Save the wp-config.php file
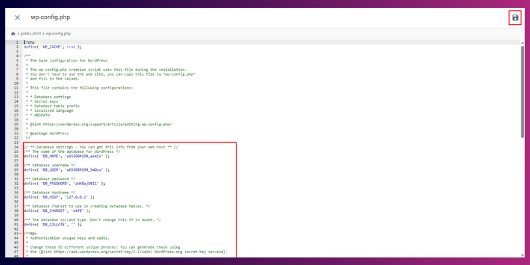530x265 pixels. (515, 18)
